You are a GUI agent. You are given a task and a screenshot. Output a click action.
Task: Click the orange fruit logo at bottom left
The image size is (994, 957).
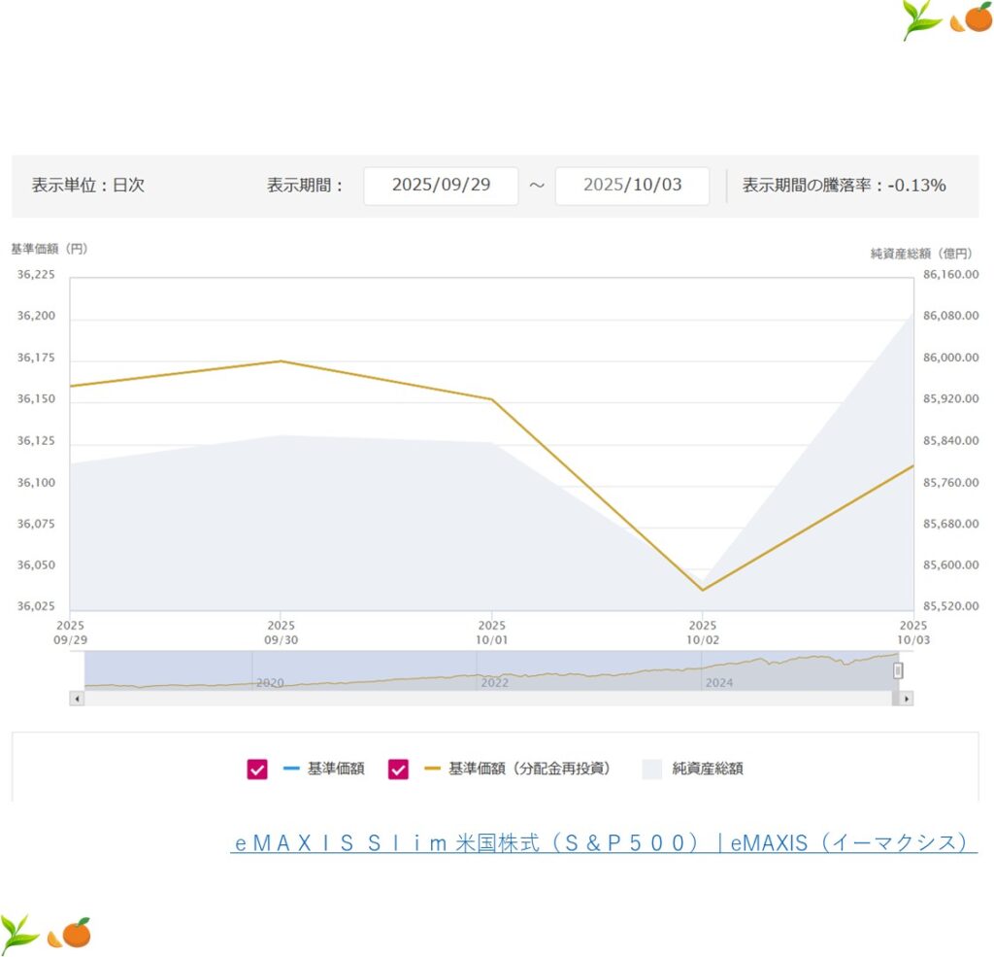click(70, 933)
